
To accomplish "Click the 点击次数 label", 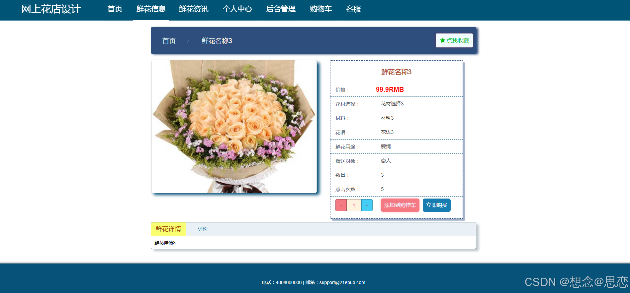I will [x=347, y=190].
